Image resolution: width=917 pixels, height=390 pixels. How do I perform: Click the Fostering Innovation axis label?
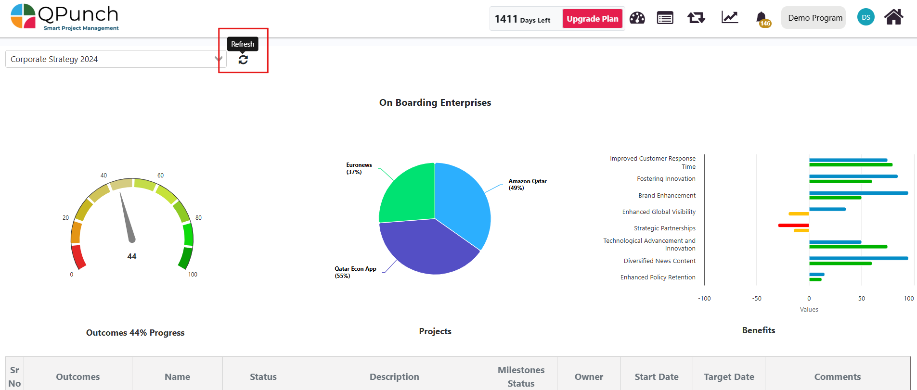(666, 179)
